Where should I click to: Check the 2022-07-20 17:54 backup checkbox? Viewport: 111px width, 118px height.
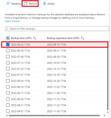(8, 69)
